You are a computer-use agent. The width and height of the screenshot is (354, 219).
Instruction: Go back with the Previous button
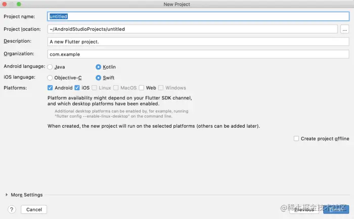[303, 209]
